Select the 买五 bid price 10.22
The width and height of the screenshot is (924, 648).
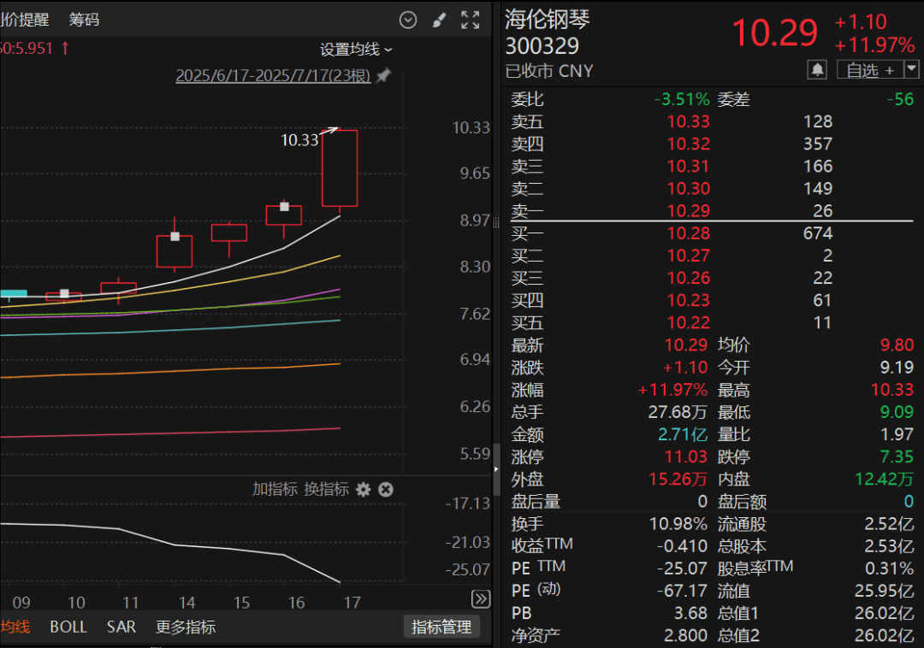coord(688,322)
